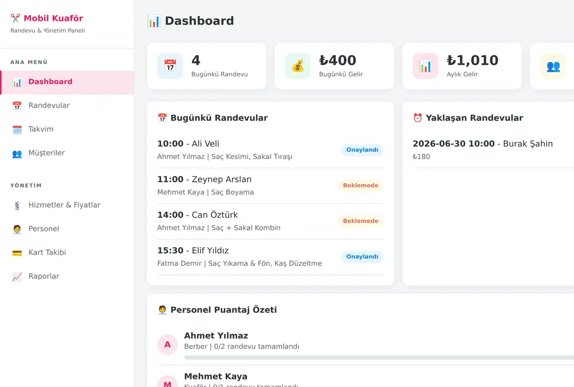This screenshot has height=387, width=574.
Task: Click the Kart Takibi credit card icon
Action: click(x=17, y=253)
